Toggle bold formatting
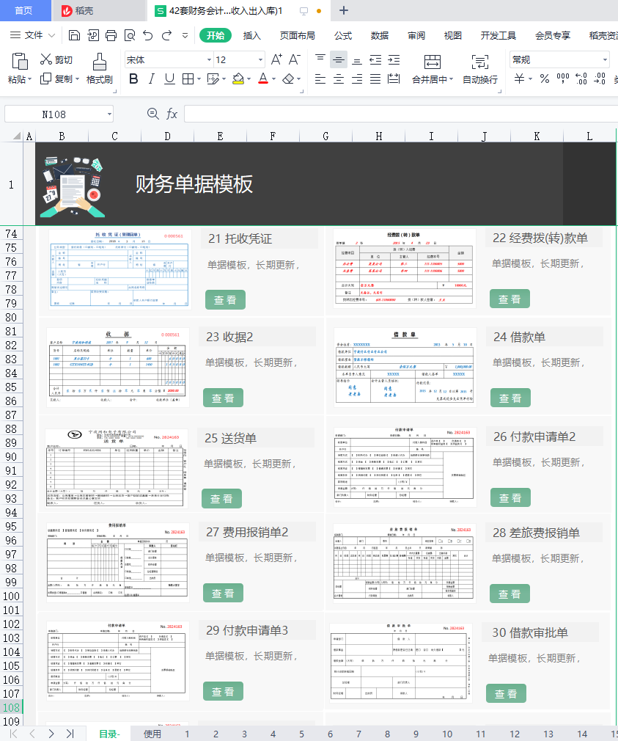 [133, 78]
